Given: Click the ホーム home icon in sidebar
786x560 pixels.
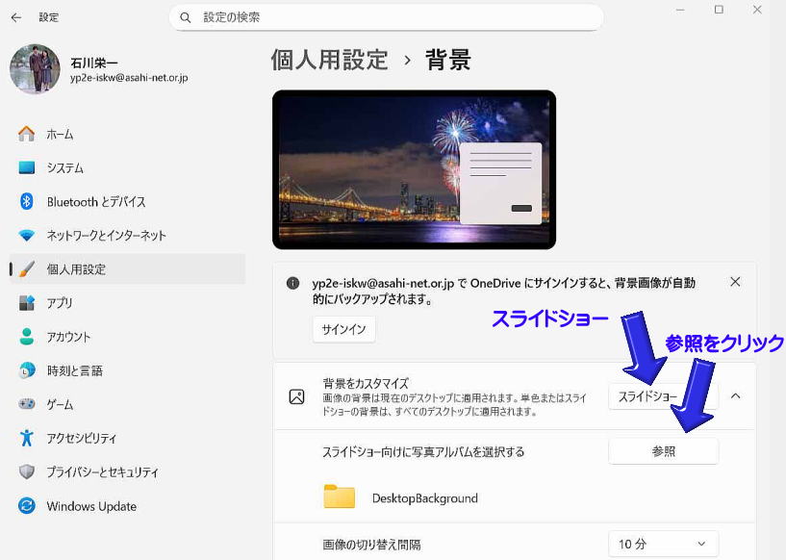Looking at the screenshot, I should 27,134.
